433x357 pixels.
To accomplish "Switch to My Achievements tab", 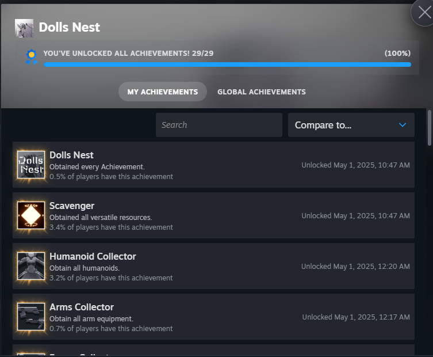I will [x=163, y=92].
